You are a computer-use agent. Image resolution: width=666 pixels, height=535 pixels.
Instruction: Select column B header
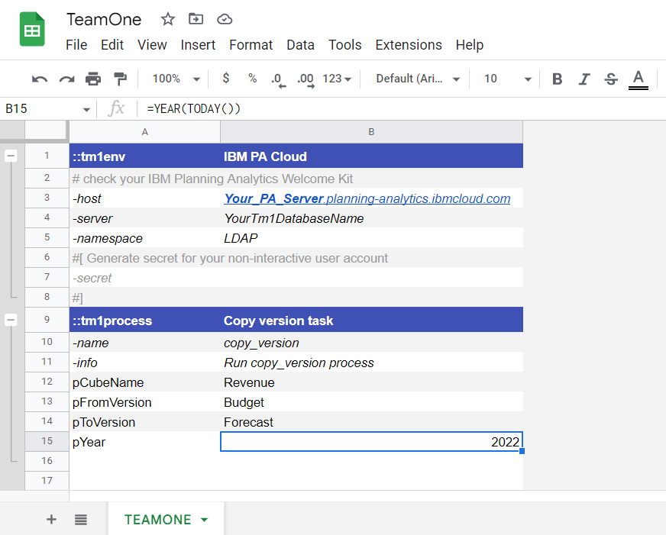[x=372, y=132]
